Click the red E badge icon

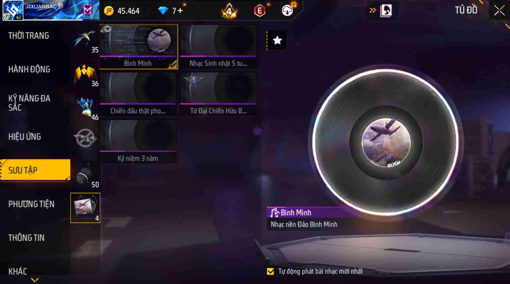(x=259, y=11)
